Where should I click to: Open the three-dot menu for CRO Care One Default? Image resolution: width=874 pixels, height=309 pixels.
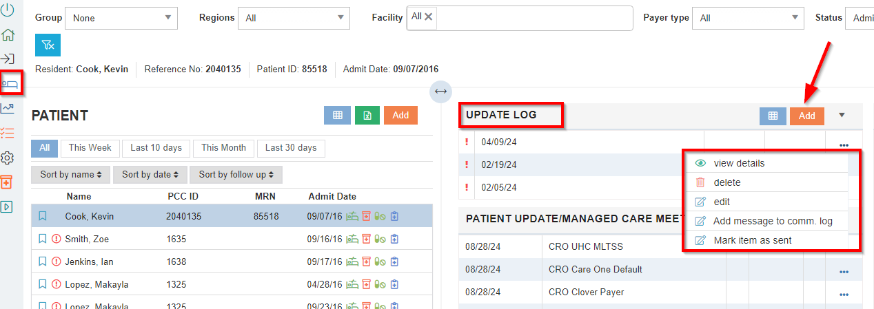(x=844, y=272)
